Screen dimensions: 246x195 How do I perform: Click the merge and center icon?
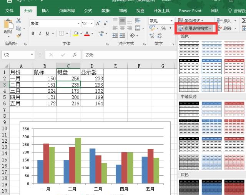pyautogui.click(x=138, y=28)
